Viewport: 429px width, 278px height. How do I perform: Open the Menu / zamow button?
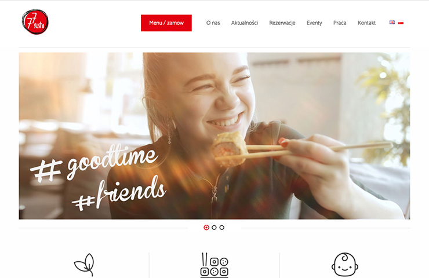click(x=166, y=23)
